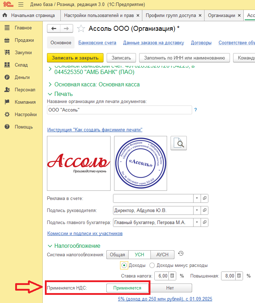Click the magnifier preview icon beside stamp
Image resolution: width=255 pixels, height=303 pixels.
[x=179, y=143]
